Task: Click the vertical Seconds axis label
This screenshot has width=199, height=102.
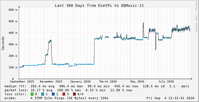Action: click(x=3, y=43)
